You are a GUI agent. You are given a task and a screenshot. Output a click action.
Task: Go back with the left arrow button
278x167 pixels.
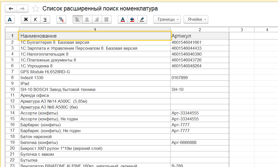tap(11, 8)
